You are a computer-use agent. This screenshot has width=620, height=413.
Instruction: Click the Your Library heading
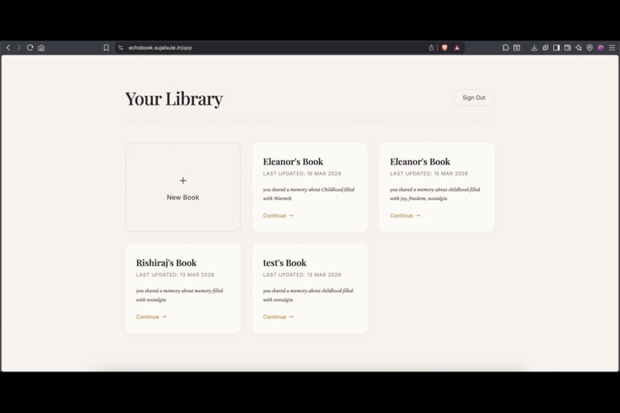pyautogui.click(x=174, y=98)
